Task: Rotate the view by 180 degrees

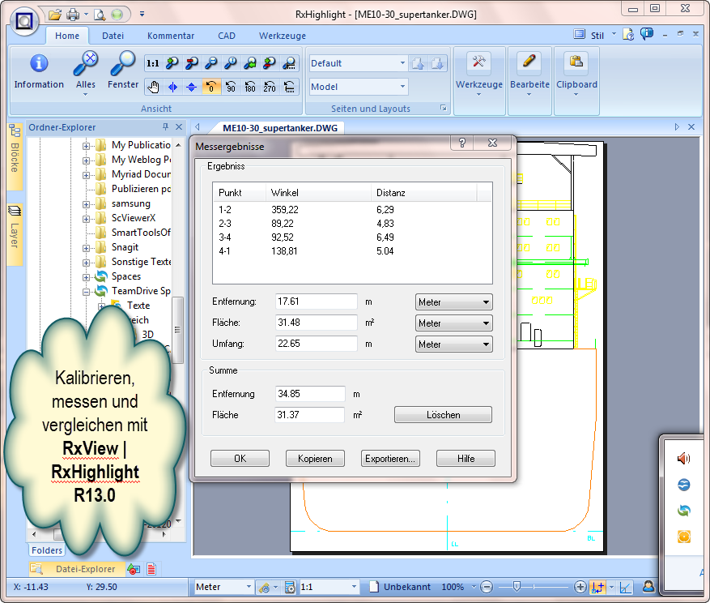Action: click(x=250, y=87)
